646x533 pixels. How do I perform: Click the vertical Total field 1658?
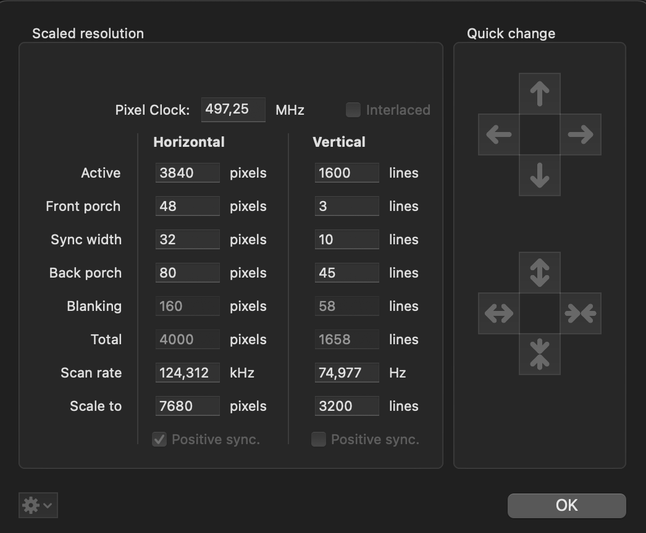(347, 339)
